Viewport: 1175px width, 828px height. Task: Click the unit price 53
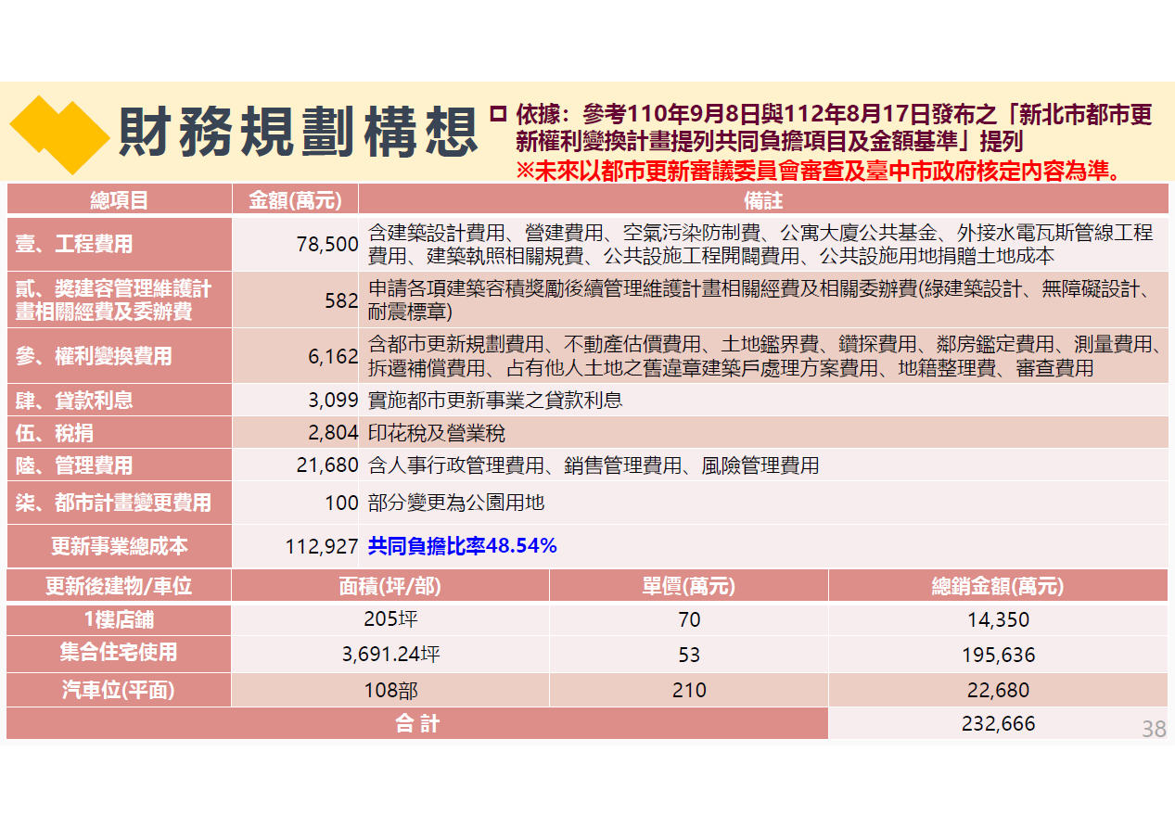click(x=689, y=655)
